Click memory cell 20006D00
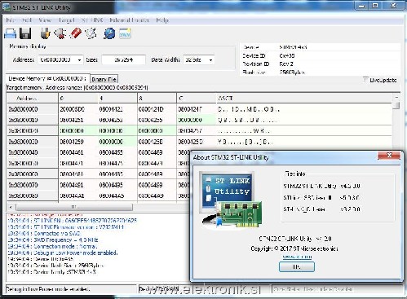 [78, 109]
